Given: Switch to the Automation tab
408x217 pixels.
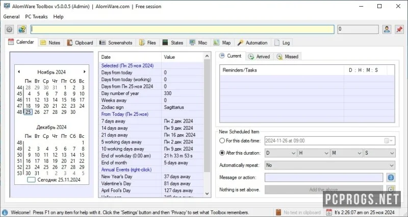Looking at the screenshot, I should (x=252, y=43).
